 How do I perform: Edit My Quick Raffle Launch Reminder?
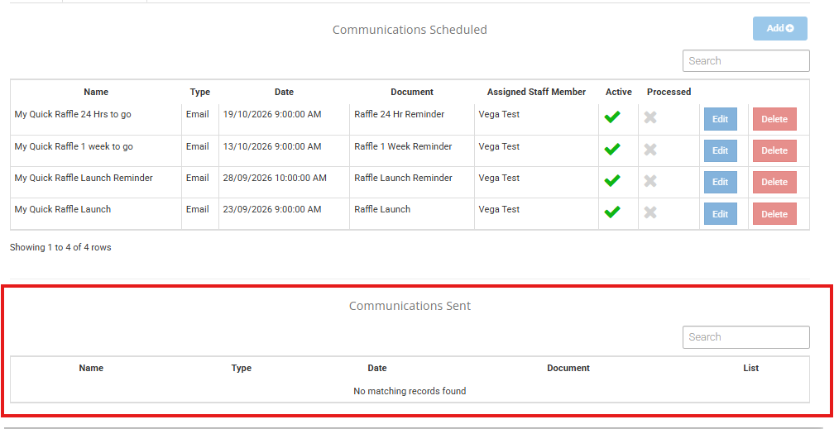point(720,182)
